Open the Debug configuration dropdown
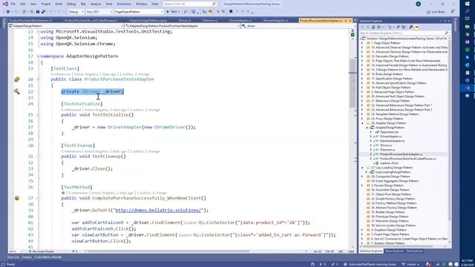 pyautogui.click(x=76, y=12)
